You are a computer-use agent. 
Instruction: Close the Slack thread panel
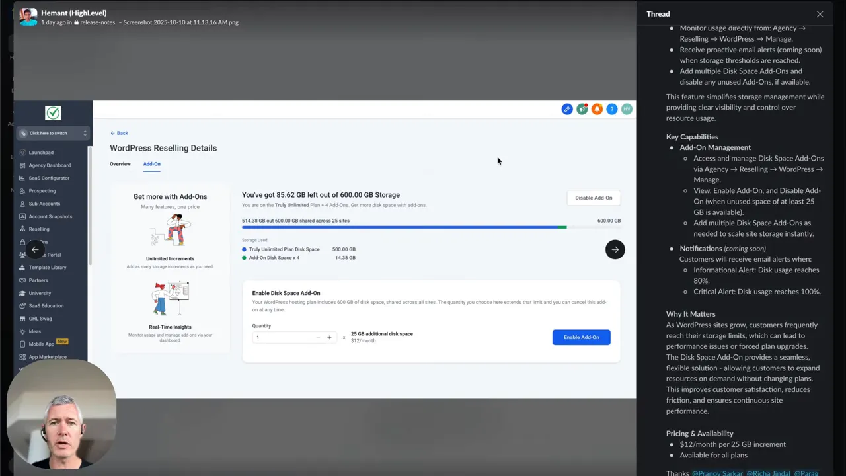[820, 14]
